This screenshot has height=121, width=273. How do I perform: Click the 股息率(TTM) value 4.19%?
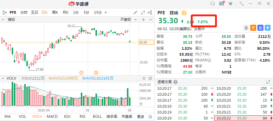[265, 60]
